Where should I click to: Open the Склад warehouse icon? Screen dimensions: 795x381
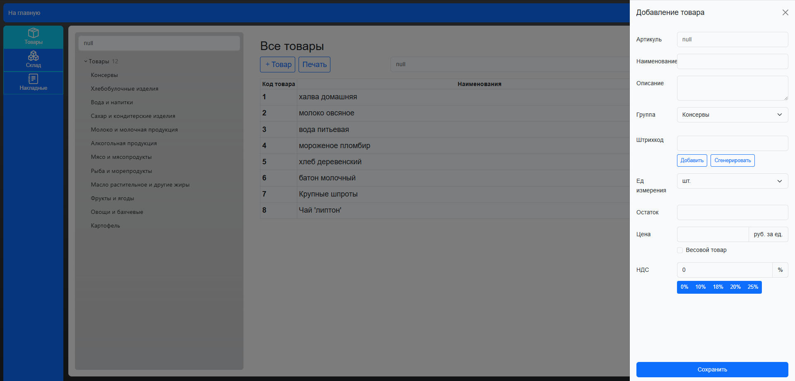[33, 56]
